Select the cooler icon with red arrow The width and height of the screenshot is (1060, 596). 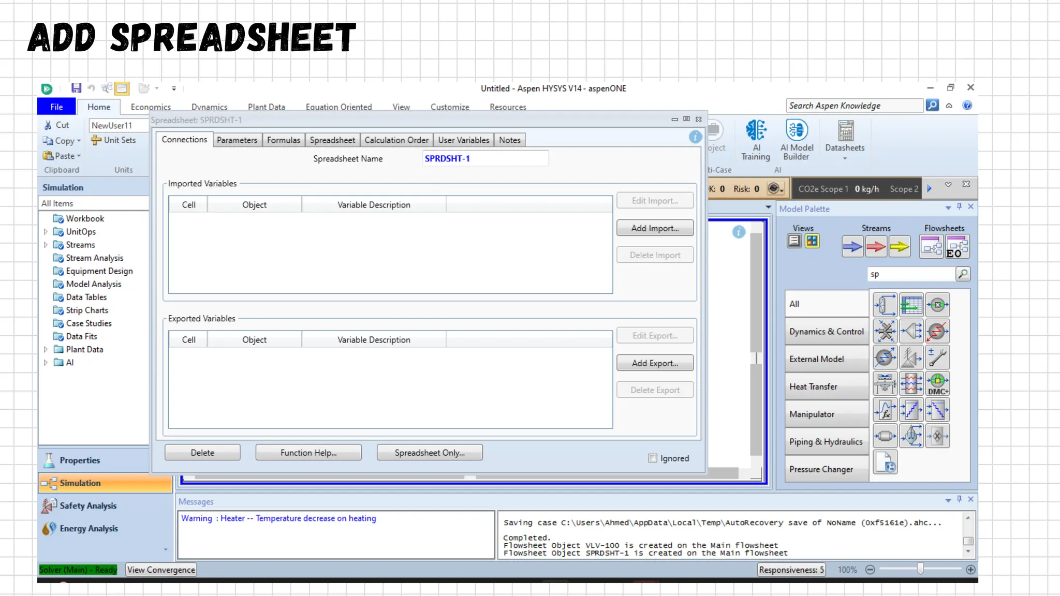click(x=937, y=331)
